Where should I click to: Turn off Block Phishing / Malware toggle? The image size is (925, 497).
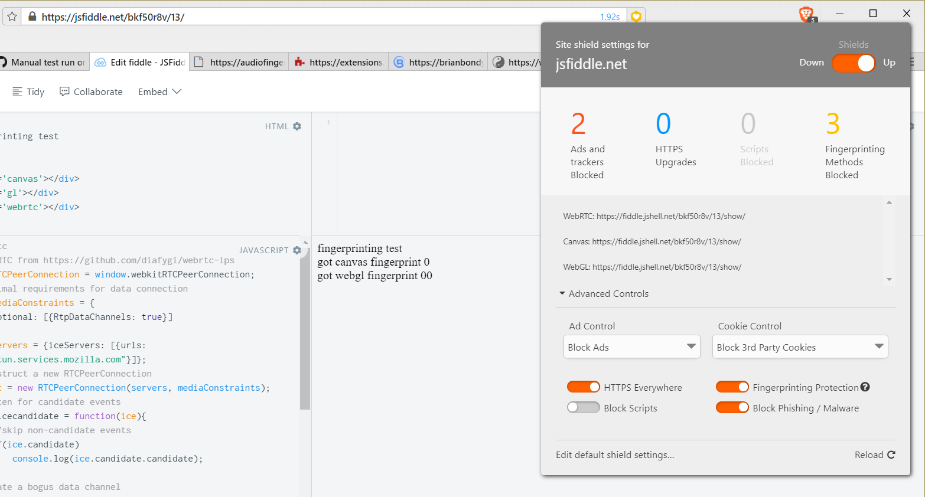pyautogui.click(x=732, y=407)
